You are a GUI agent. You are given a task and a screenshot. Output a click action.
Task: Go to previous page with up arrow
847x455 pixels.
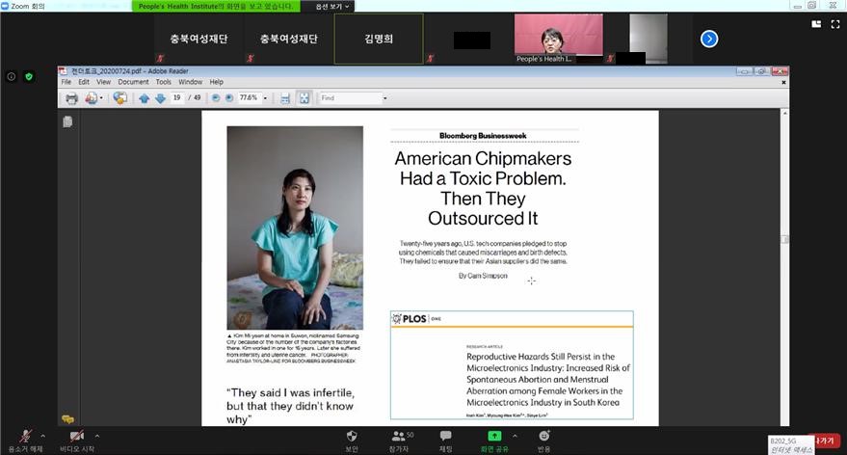coord(144,98)
